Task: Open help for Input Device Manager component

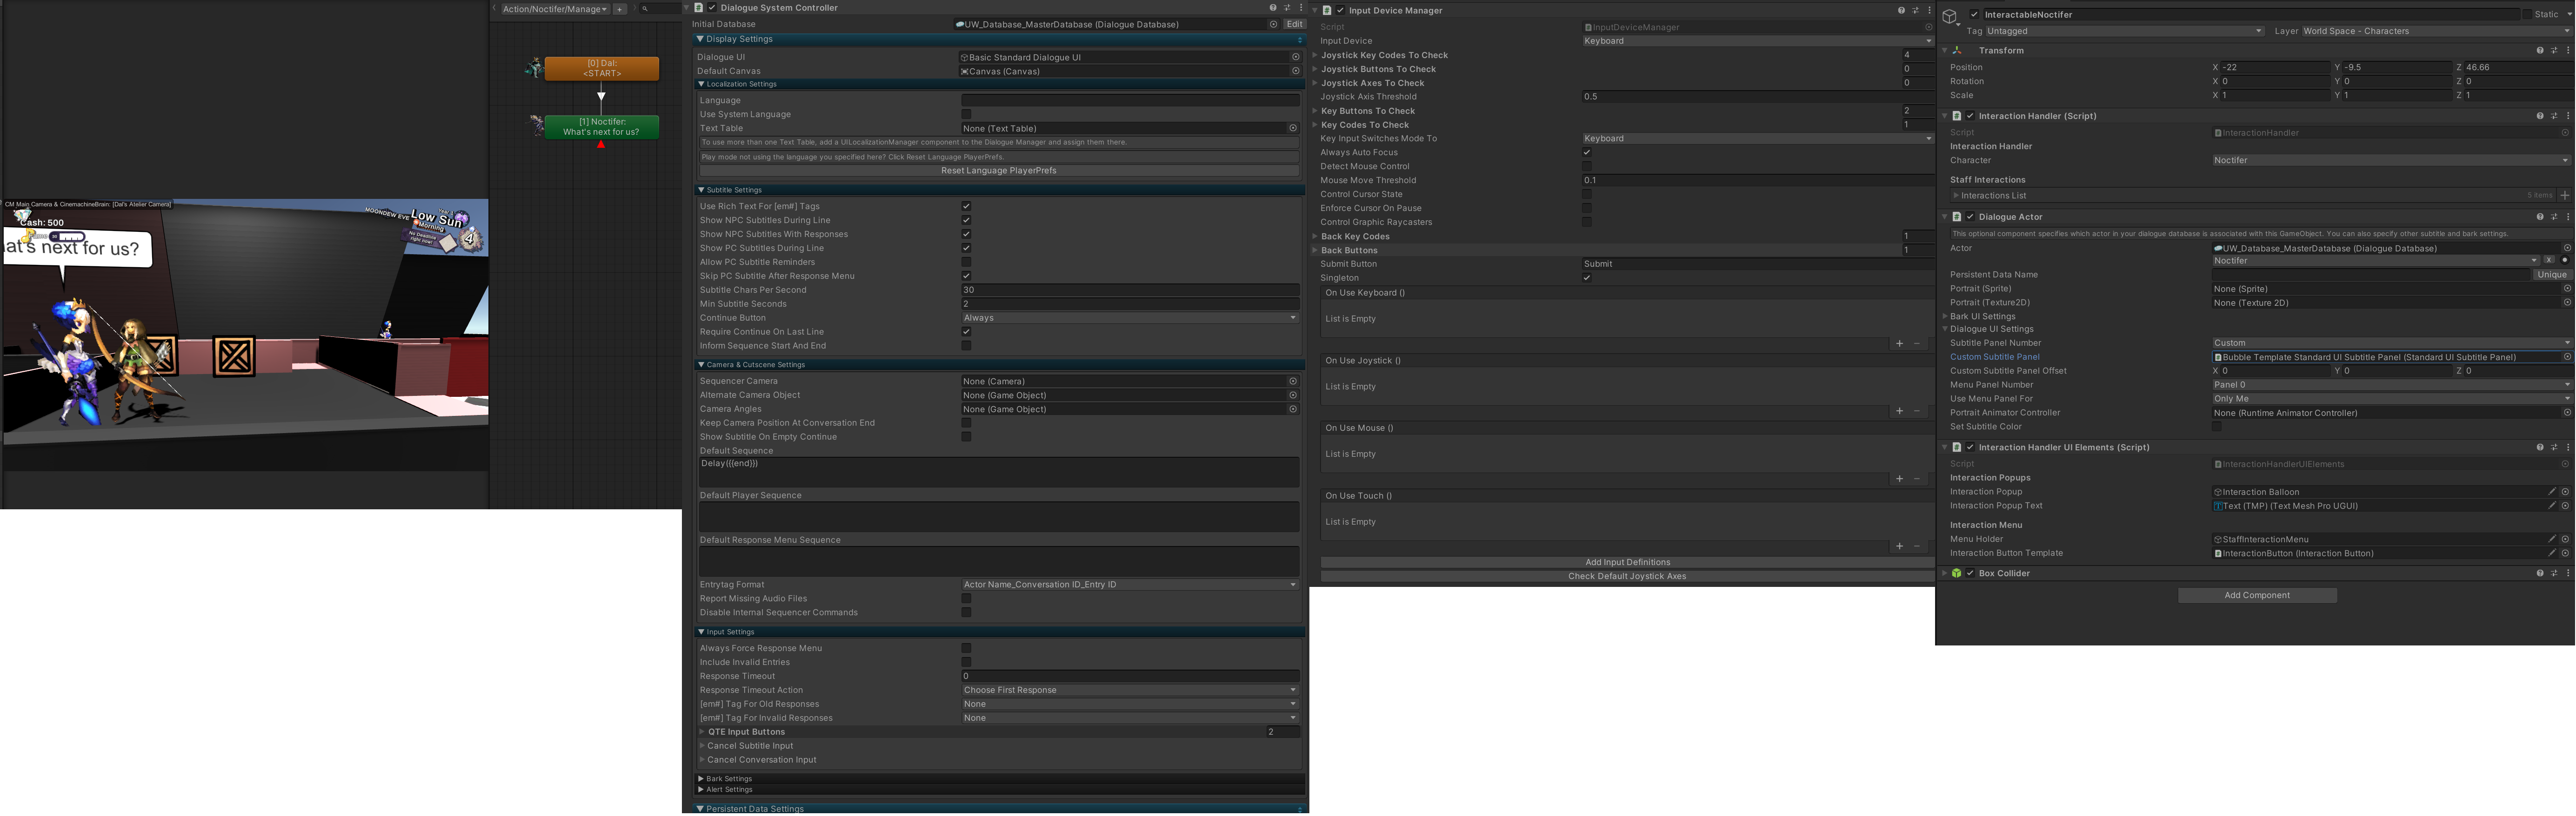Action: pyautogui.click(x=1901, y=10)
